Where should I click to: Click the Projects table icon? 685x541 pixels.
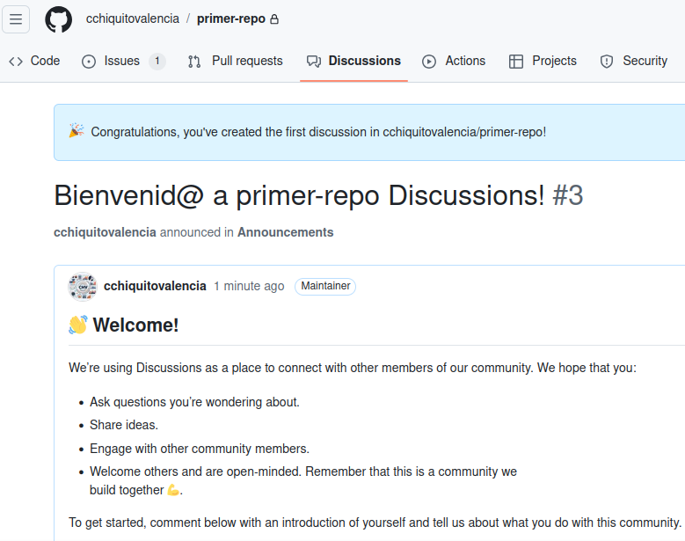pos(516,62)
